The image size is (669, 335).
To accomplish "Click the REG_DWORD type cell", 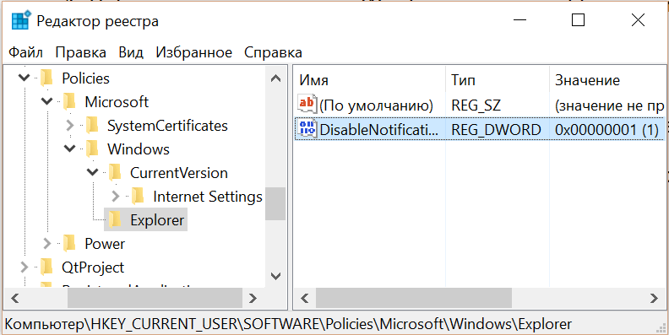I will click(x=496, y=130).
